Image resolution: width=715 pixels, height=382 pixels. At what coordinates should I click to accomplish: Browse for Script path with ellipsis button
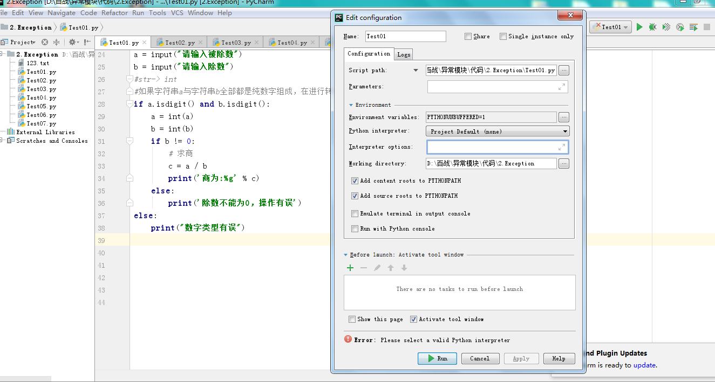click(564, 70)
